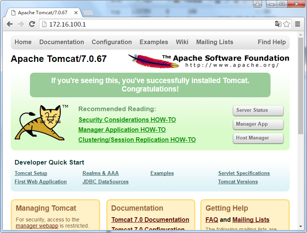
Task: Open Wiki in the navigation bar
Action: (x=182, y=42)
